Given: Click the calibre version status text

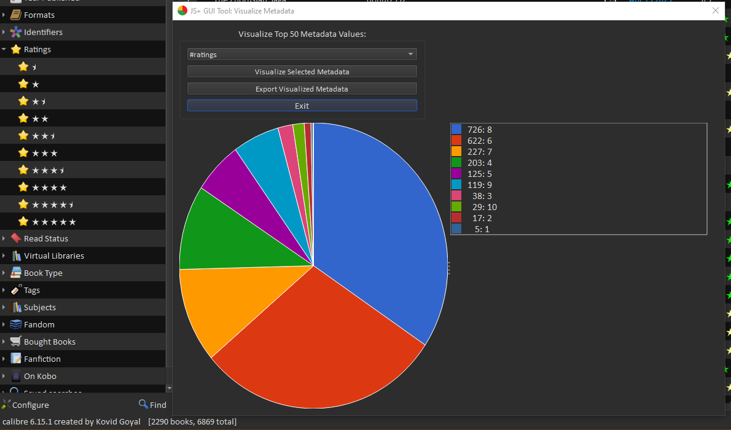Looking at the screenshot, I should (71, 421).
